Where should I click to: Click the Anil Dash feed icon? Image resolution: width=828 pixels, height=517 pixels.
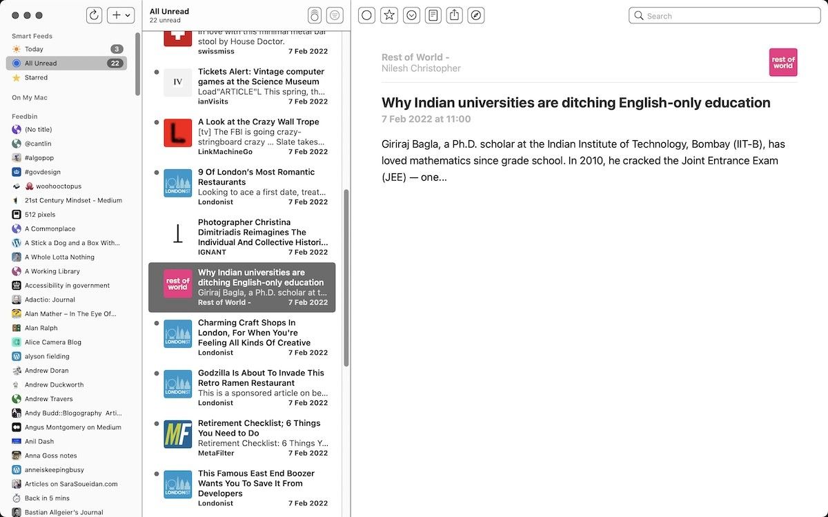click(17, 441)
